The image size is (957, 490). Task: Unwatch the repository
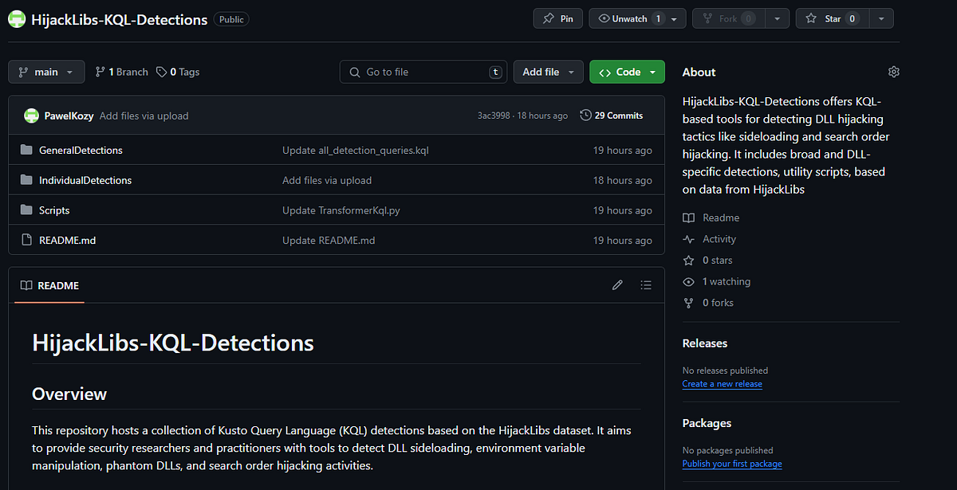coord(629,18)
